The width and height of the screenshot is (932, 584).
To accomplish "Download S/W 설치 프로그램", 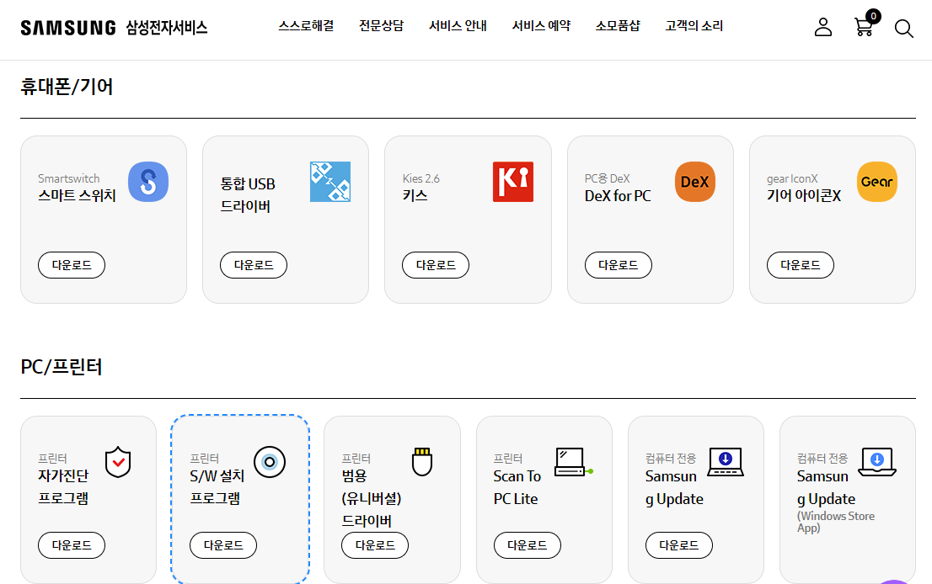I will 223,545.
